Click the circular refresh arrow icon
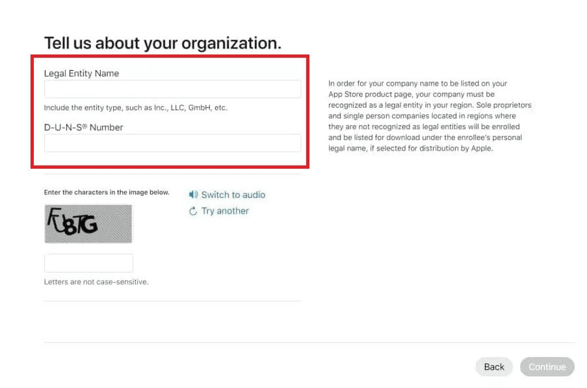The width and height of the screenshot is (587, 388). coord(193,211)
